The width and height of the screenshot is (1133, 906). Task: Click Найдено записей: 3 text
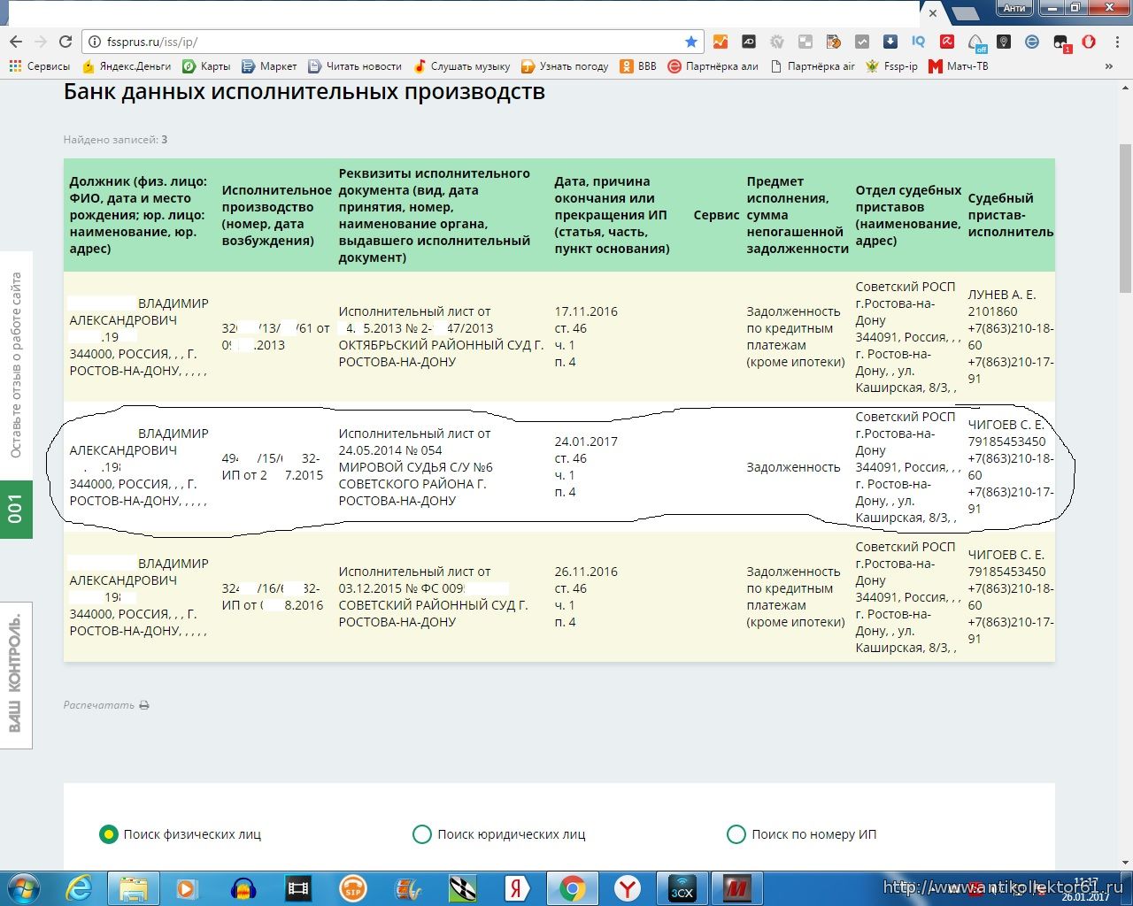coord(115,140)
